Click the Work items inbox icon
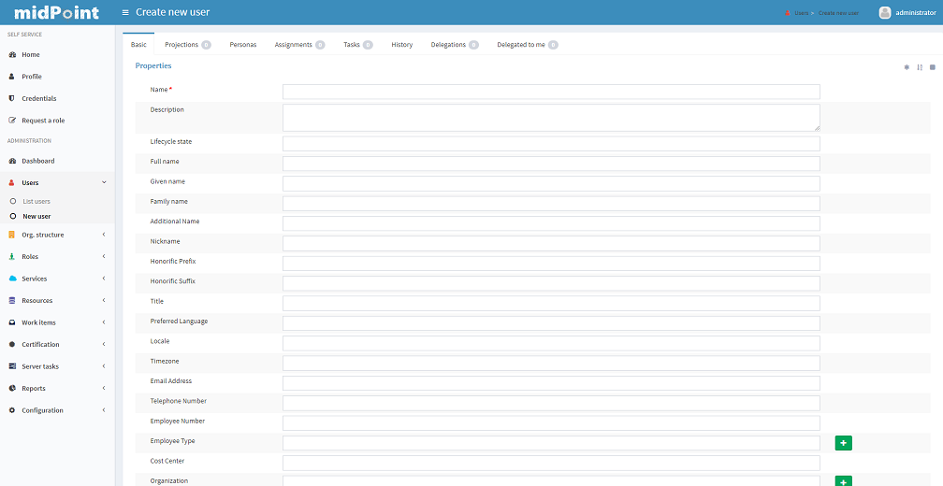943x486 pixels. tap(12, 322)
